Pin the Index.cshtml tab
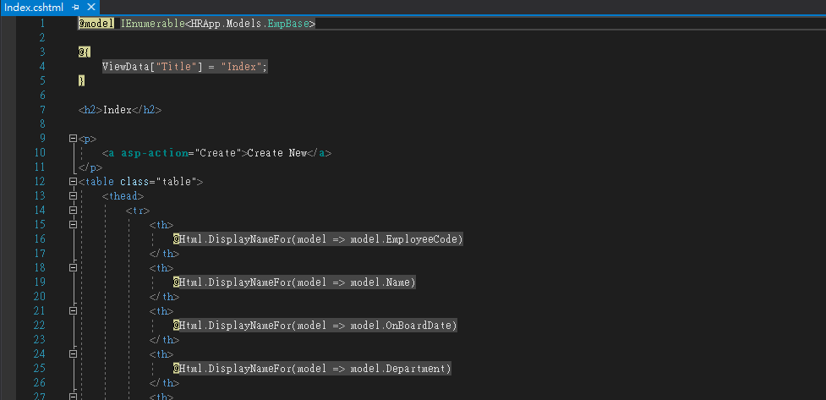The image size is (826, 400). (x=76, y=8)
